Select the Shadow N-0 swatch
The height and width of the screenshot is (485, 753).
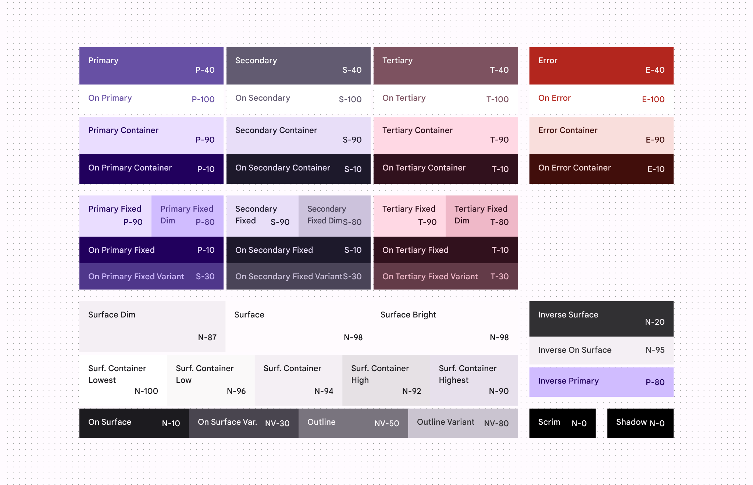pos(640,423)
